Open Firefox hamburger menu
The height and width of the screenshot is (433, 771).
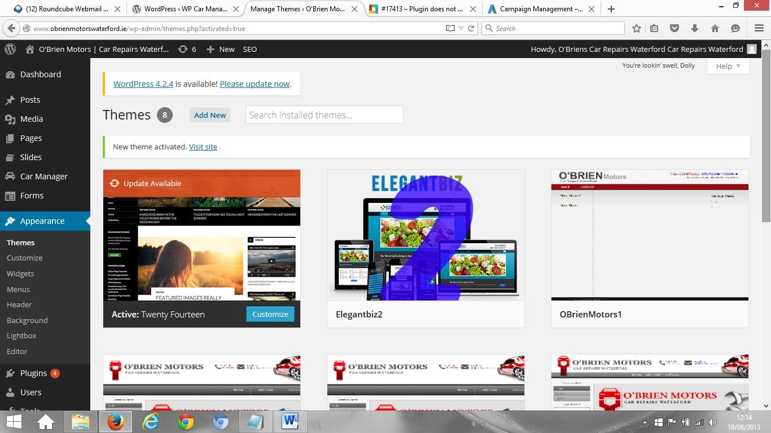759,28
